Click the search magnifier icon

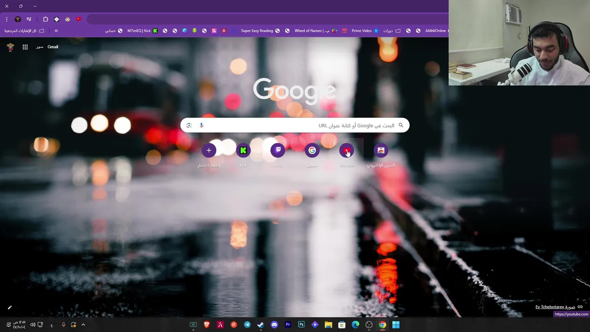point(401,125)
